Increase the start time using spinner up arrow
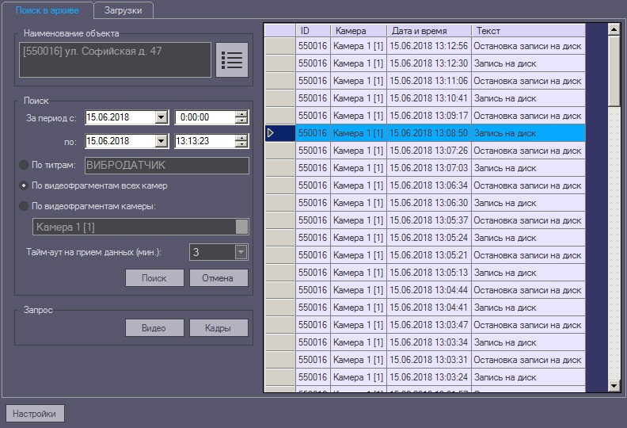This screenshot has height=428, width=627. coord(241,113)
